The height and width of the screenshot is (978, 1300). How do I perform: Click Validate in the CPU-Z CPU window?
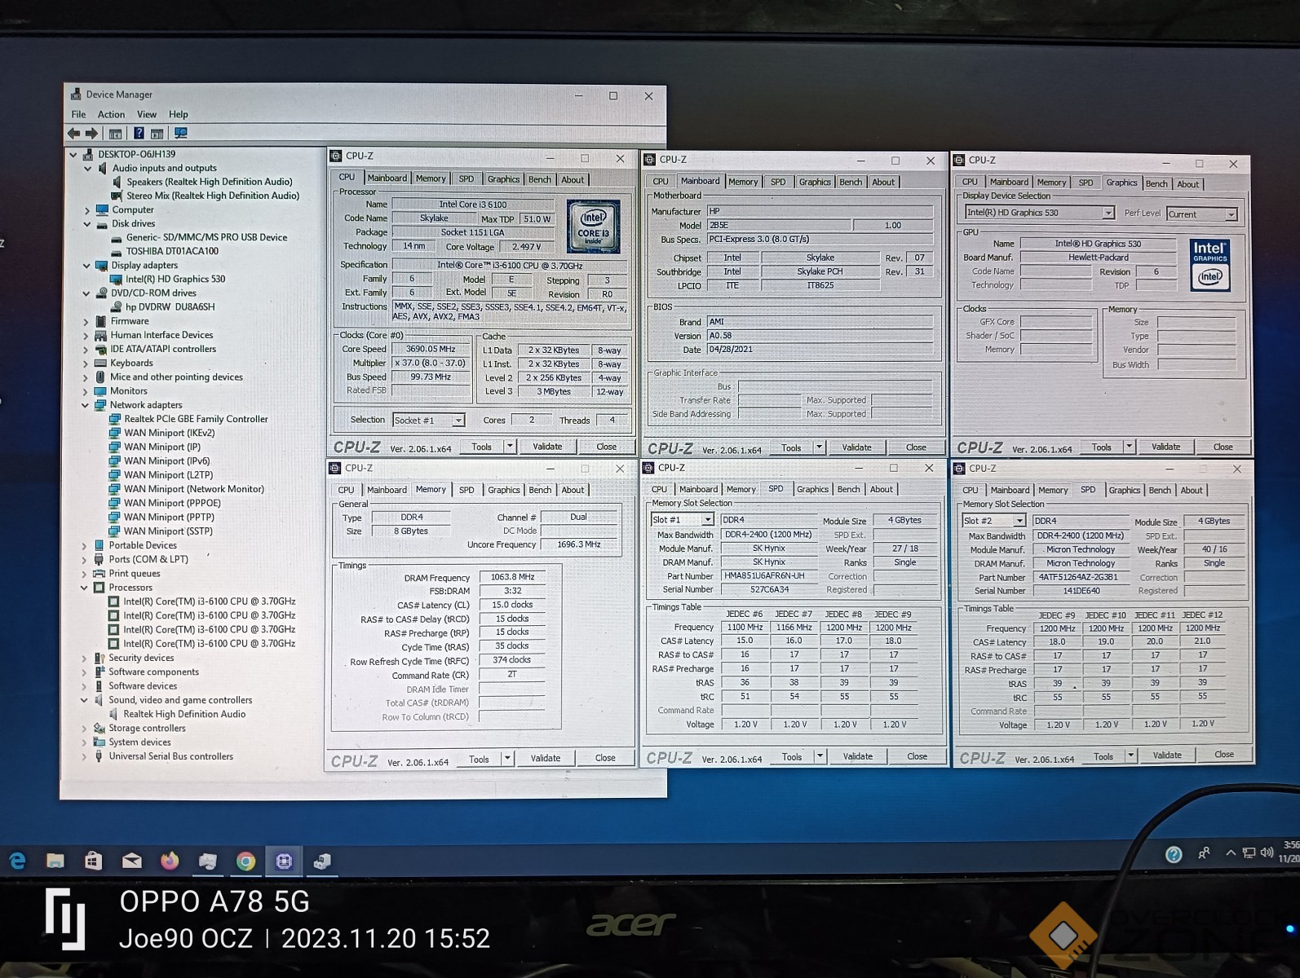(x=547, y=446)
